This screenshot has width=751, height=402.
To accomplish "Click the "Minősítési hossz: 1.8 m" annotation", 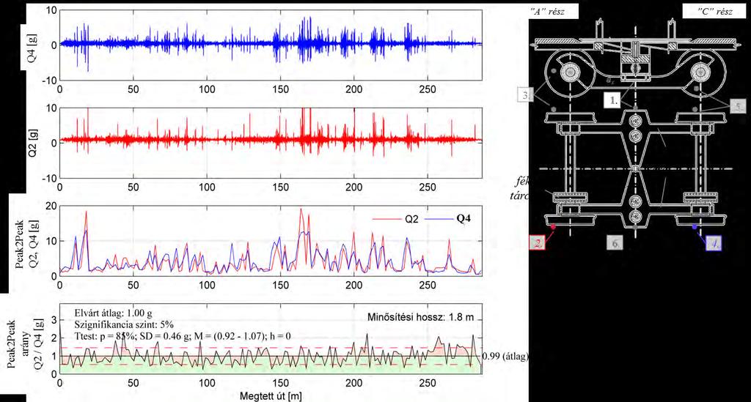I will [x=420, y=316].
